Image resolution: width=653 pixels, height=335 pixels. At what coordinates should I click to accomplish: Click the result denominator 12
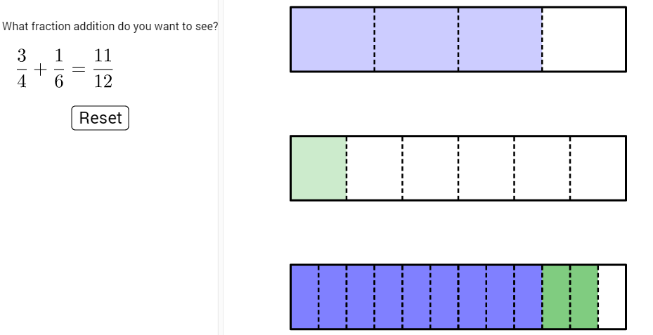pos(103,81)
